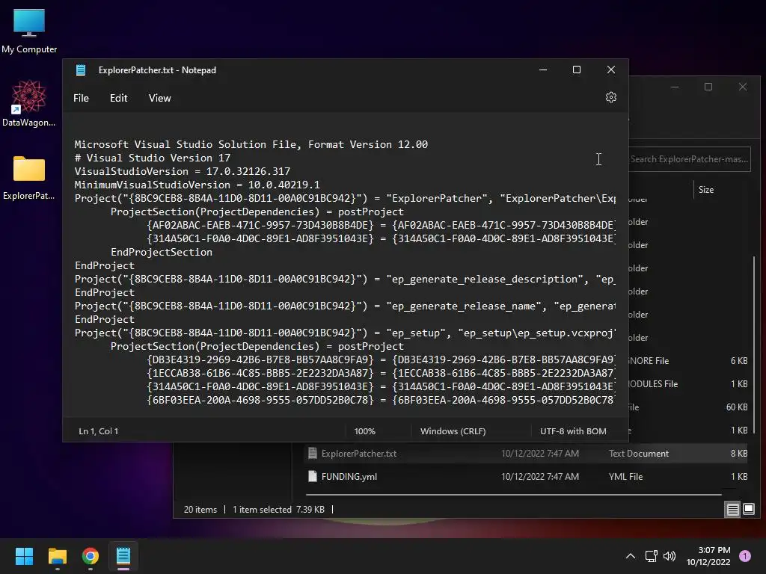The image size is (766, 574).
Task: Open the Windows Start menu
Action: [x=24, y=556]
